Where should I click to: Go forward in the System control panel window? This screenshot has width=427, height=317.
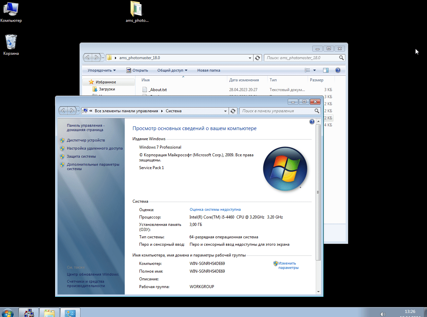71,111
